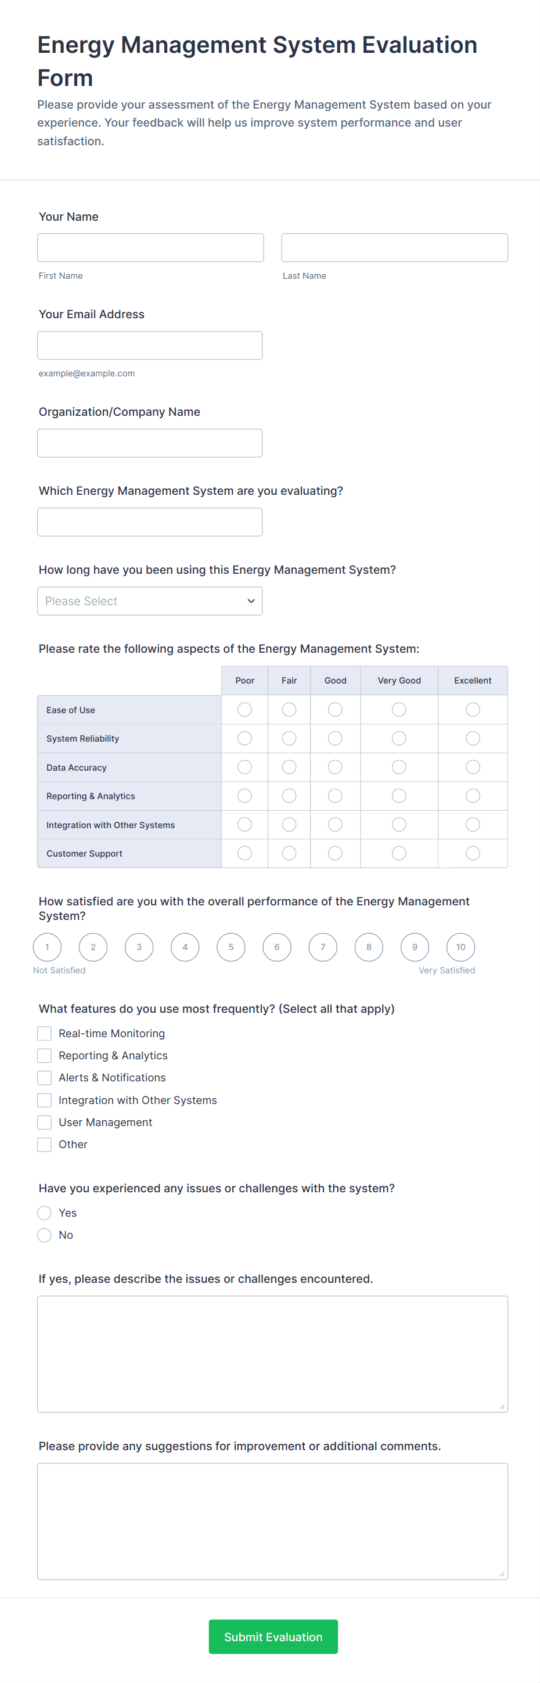Rate Ease of Use as Excellent

[473, 710]
